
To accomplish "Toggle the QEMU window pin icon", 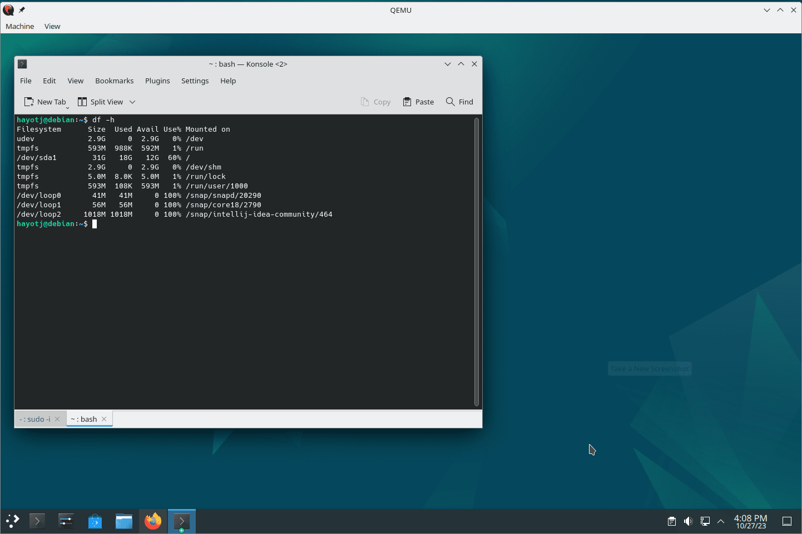I will 22,10.
